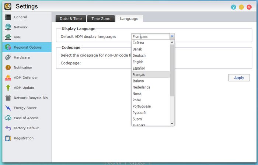Open Notification settings icon
Screen dimensions: 258x165
pos(8,67)
